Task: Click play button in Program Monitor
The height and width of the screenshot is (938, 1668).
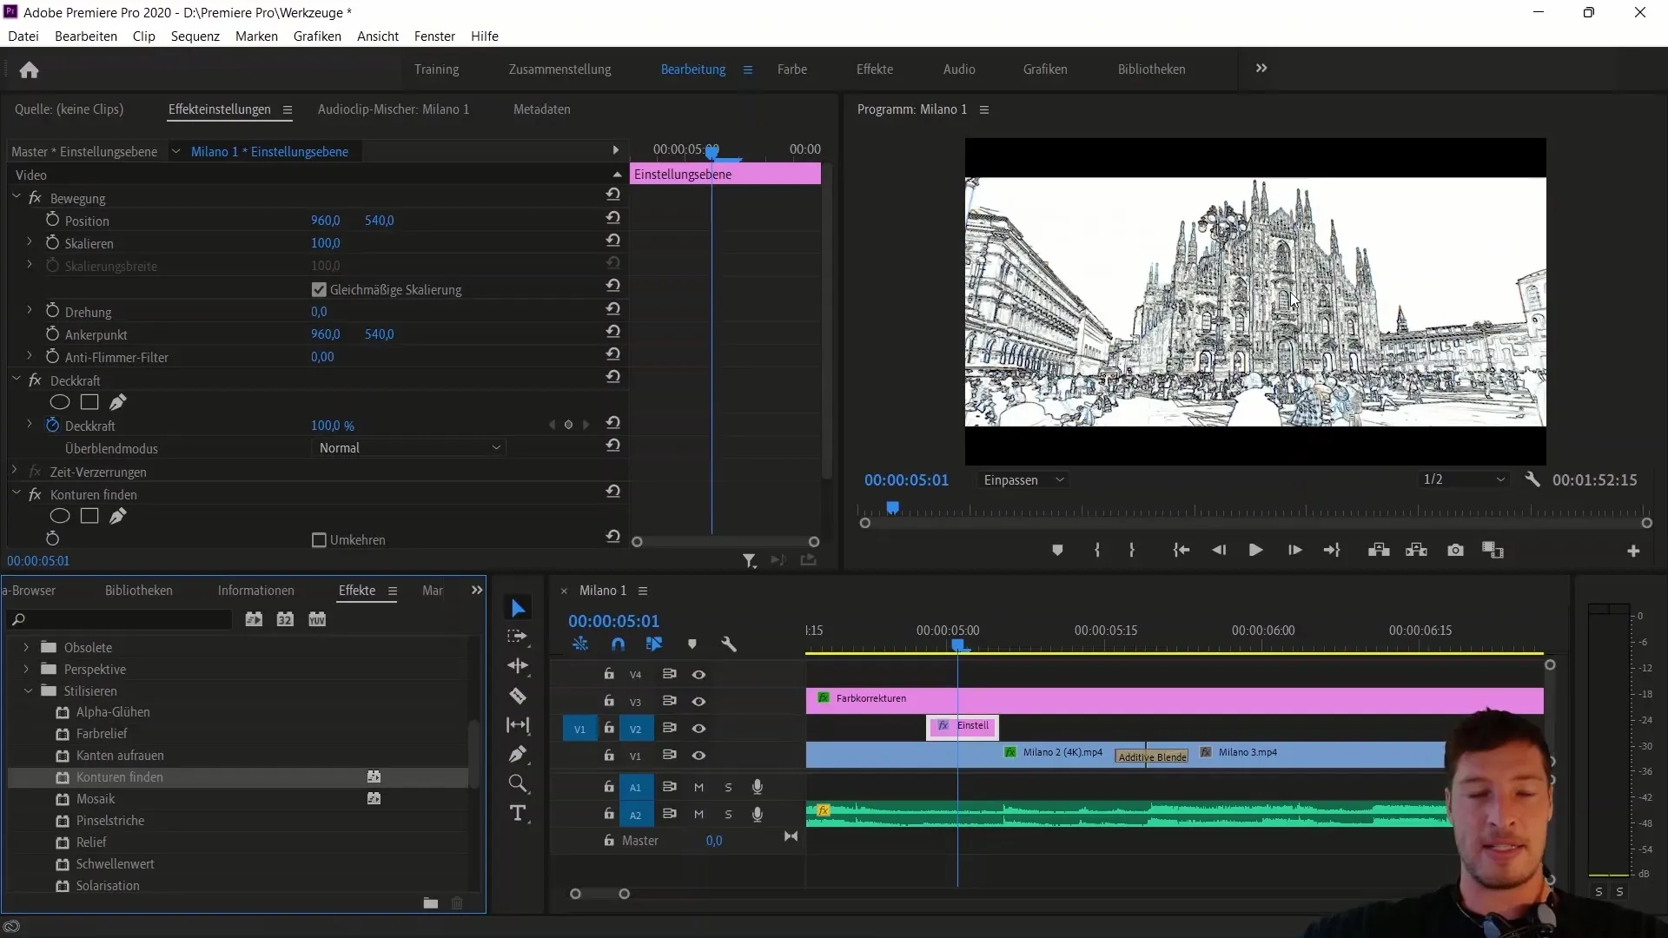Action: click(1255, 550)
